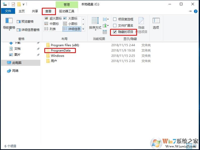Open the add-columns dropdown icon
Viewport: 200px width, 150px height.
pos(106,26)
